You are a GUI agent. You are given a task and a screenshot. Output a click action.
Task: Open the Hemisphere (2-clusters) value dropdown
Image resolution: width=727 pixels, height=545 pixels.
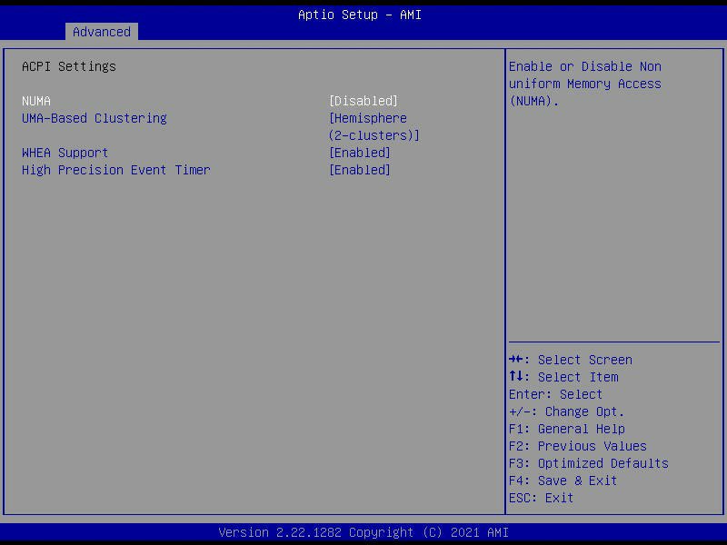coord(373,126)
